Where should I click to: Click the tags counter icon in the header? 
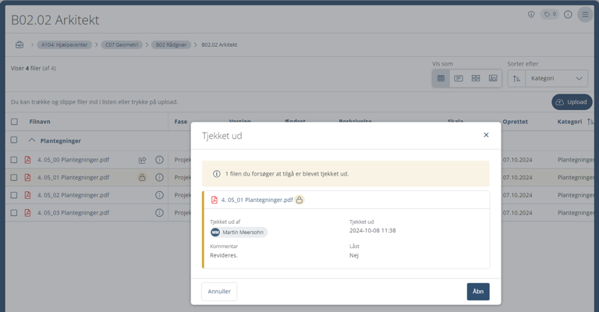click(x=550, y=15)
